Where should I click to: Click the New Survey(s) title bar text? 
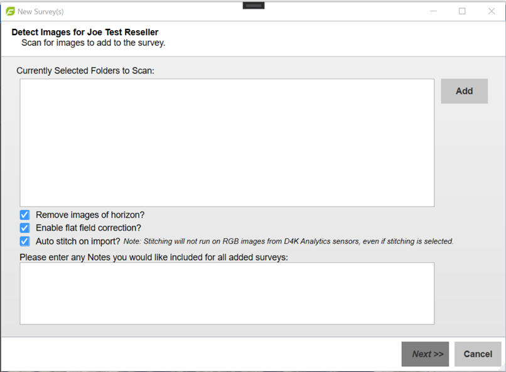pyautogui.click(x=41, y=11)
